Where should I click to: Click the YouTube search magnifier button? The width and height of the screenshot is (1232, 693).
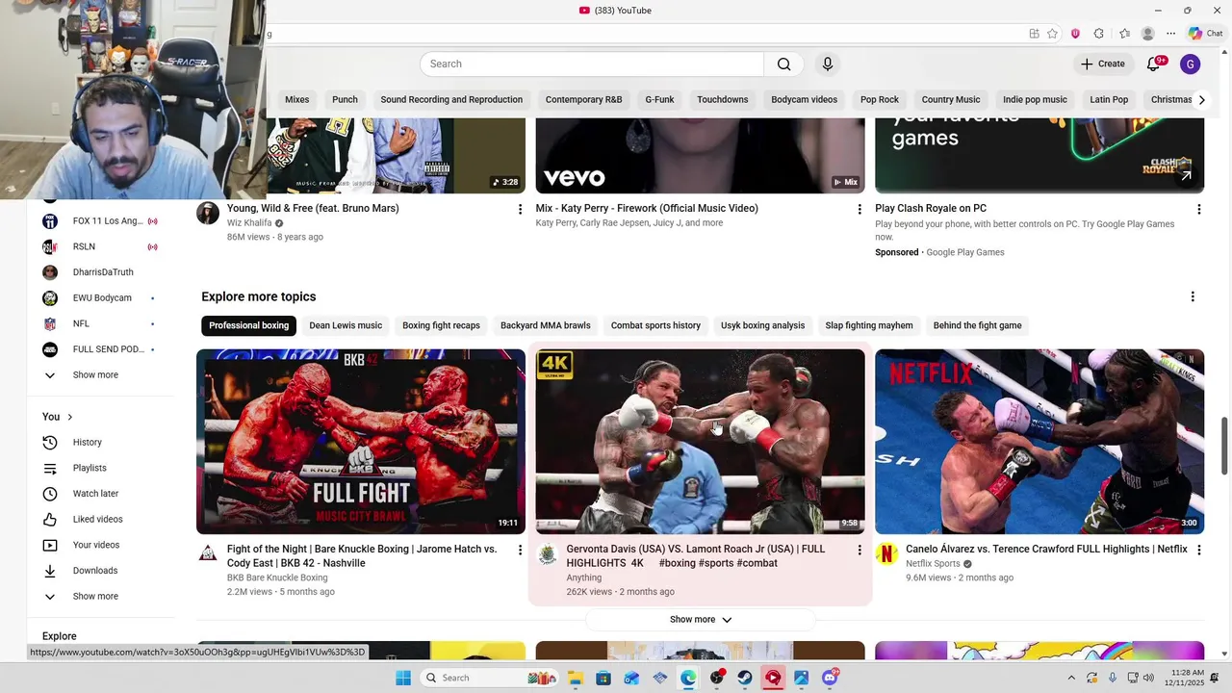[x=784, y=64]
